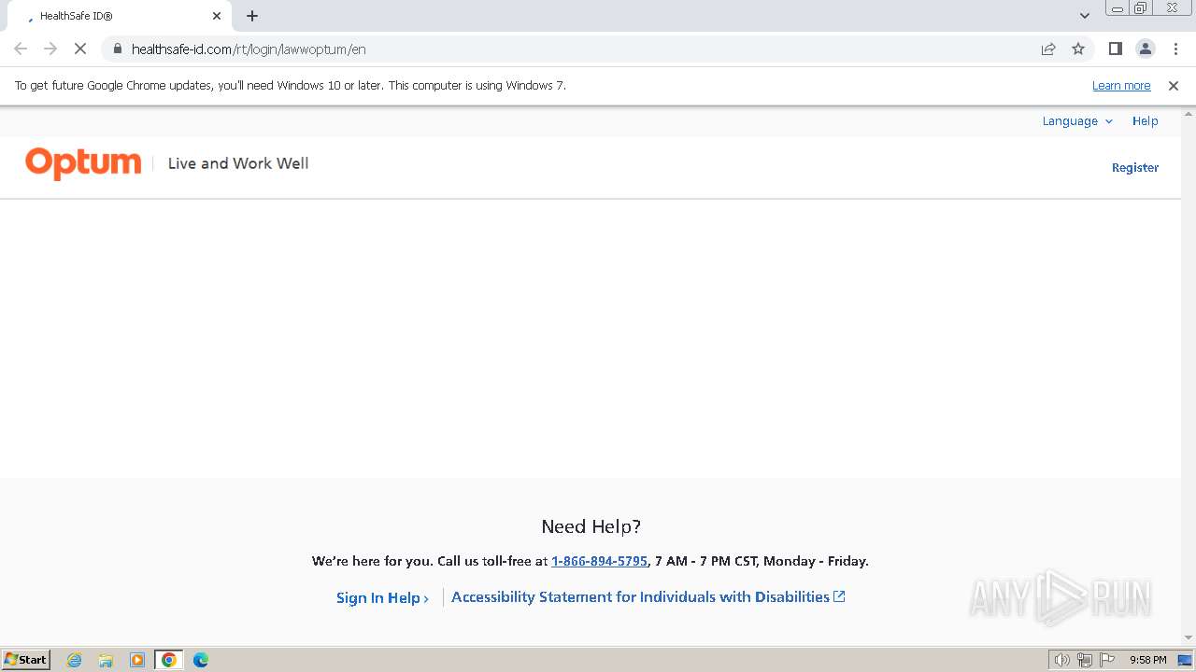Select the HealthSafe ID tab
This screenshot has height=672, width=1196.
click(120, 16)
